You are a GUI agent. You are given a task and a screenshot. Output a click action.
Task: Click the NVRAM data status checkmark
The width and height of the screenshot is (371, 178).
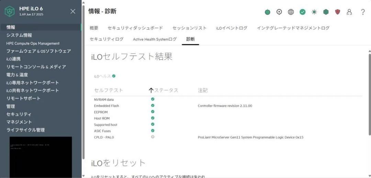[x=153, y=99]
